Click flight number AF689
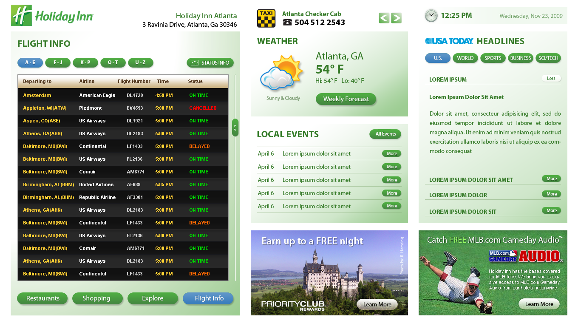The height and width of the screenshot is (326, 578). click(x=133, y=184)
